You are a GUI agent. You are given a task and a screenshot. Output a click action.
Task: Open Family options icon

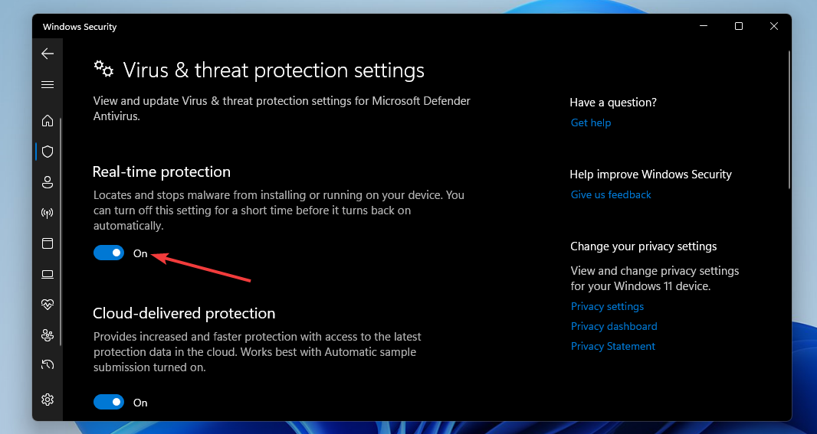pos(48,335)
